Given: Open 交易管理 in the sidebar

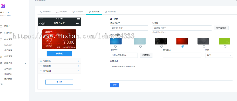Looking at the screenshot, I should [8, 57].
